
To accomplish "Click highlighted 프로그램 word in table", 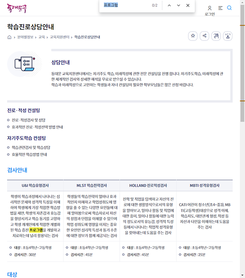I will click(36, 230).
